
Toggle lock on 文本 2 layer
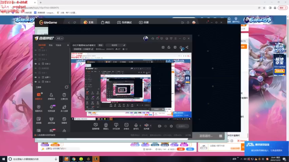tap(39, 64)
